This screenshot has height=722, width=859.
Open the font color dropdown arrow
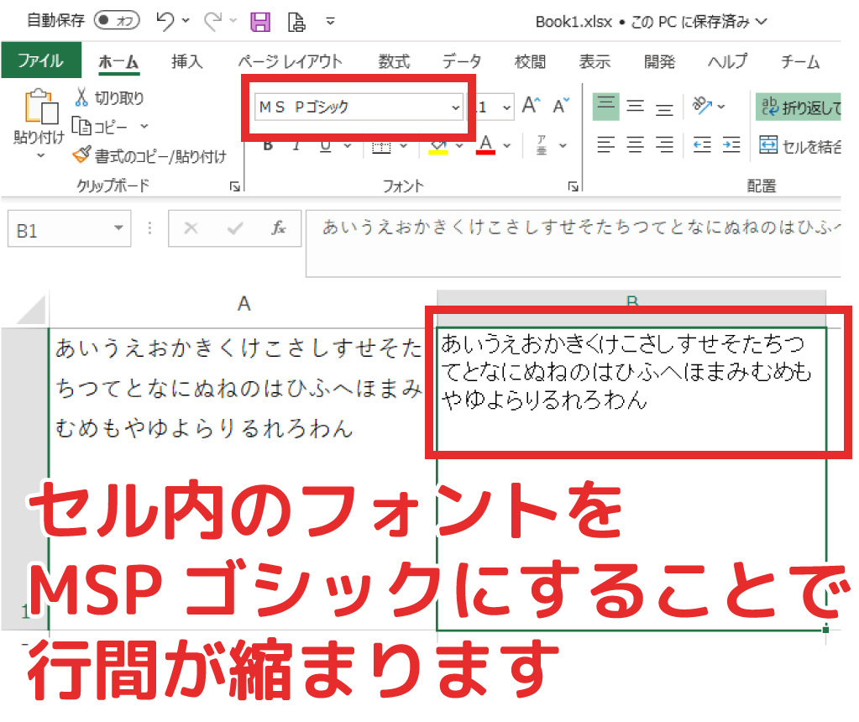[x=507, y=146]
